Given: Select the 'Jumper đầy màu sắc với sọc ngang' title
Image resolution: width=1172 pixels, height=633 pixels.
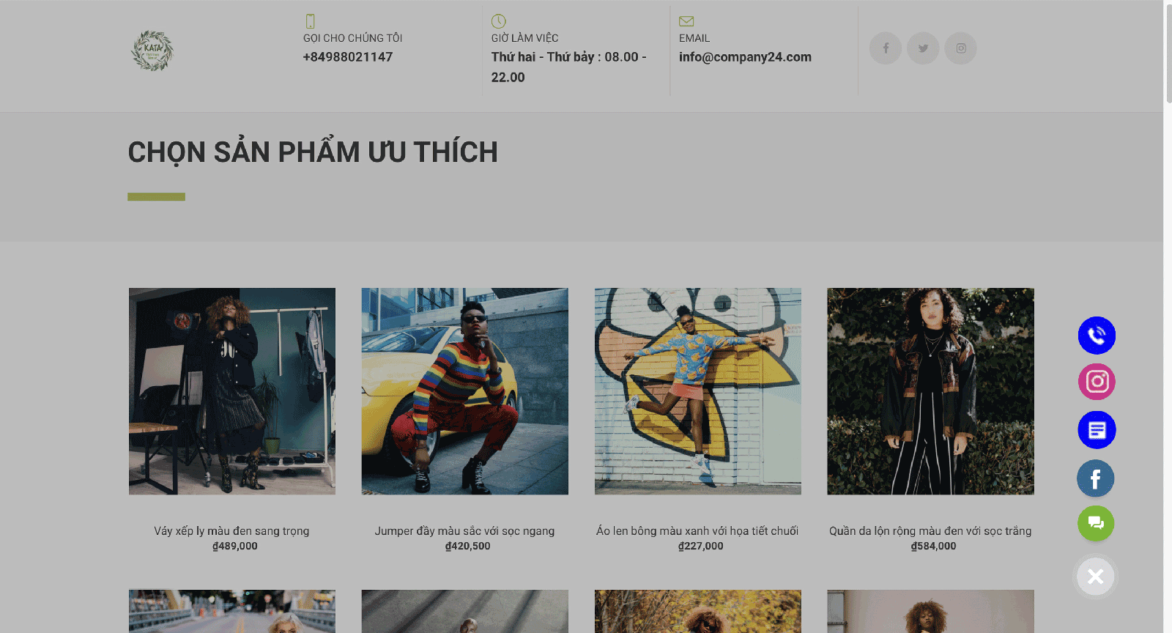Looking at the screenshot, I should coord(464,531).
